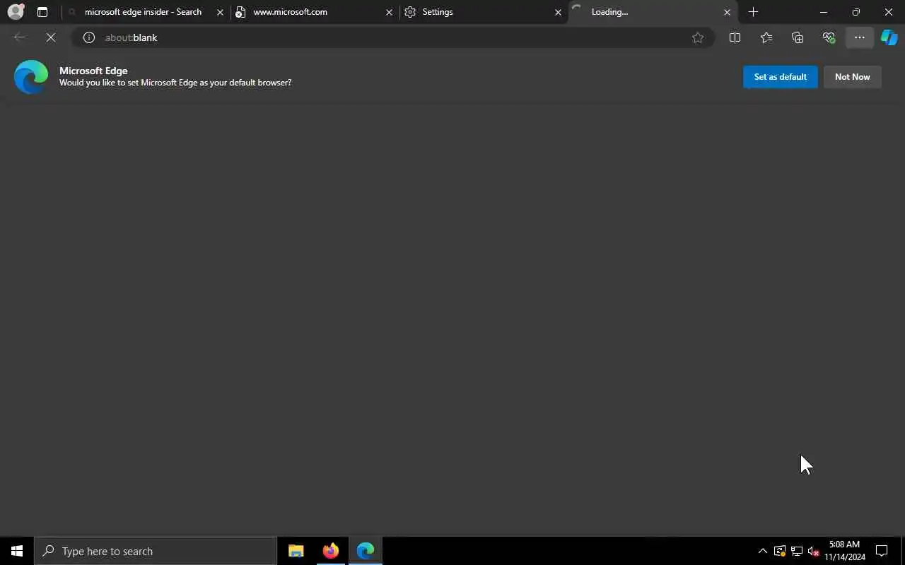Toggle split screen view
This screenshot has height=565, width=905.
(735, 37)
